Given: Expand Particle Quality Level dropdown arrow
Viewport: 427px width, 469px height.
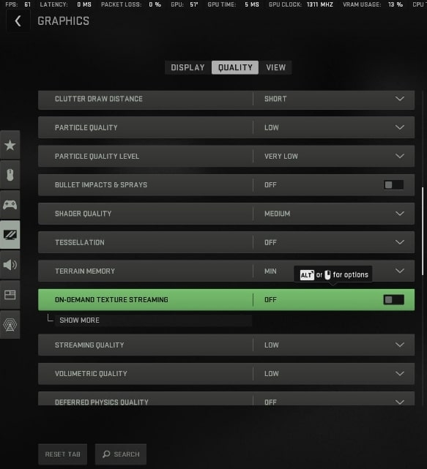Looking at the screenshot, I should [400, 156].
